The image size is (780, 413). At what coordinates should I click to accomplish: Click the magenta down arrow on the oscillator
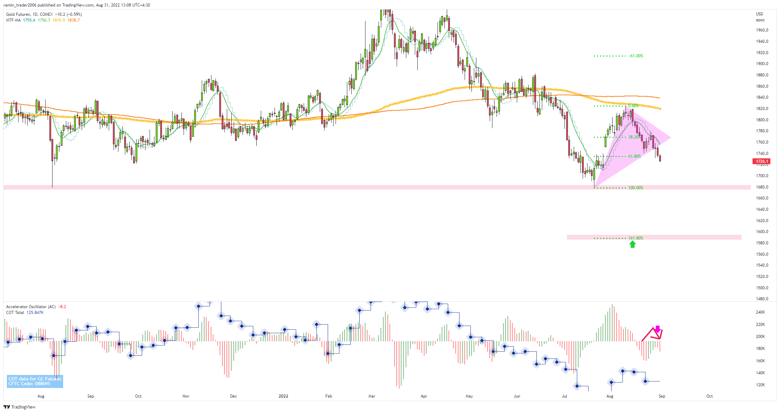point(657,329)
